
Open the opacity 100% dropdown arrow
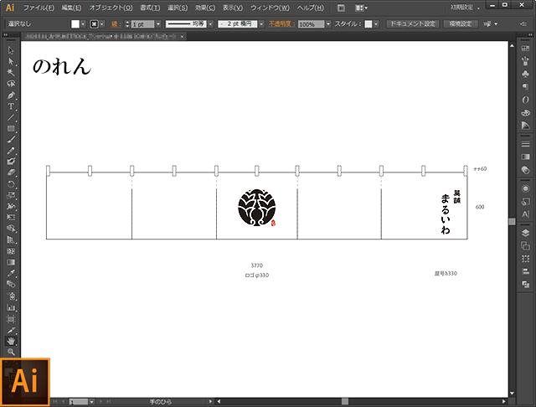tap(328, 24)
